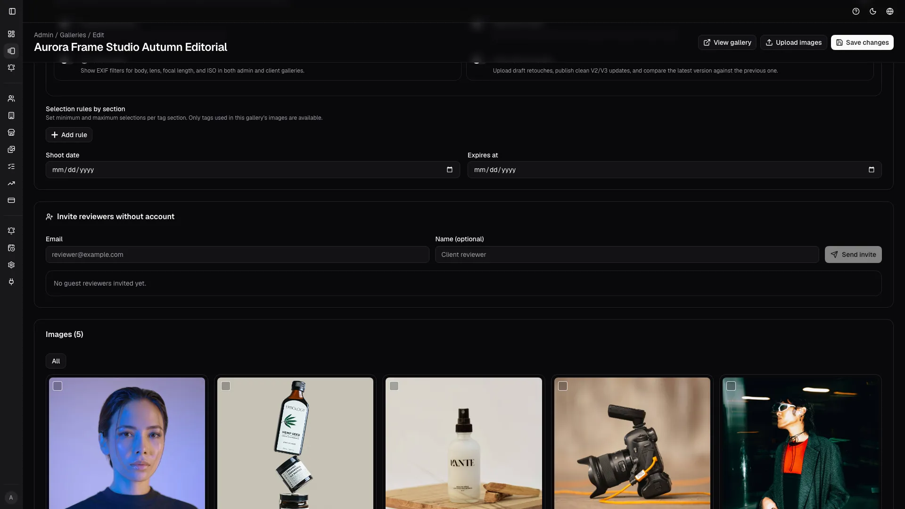This screenshot has width=905, height=509.
Task: Open the white spray bottle thumbnail
Action: 464,443
